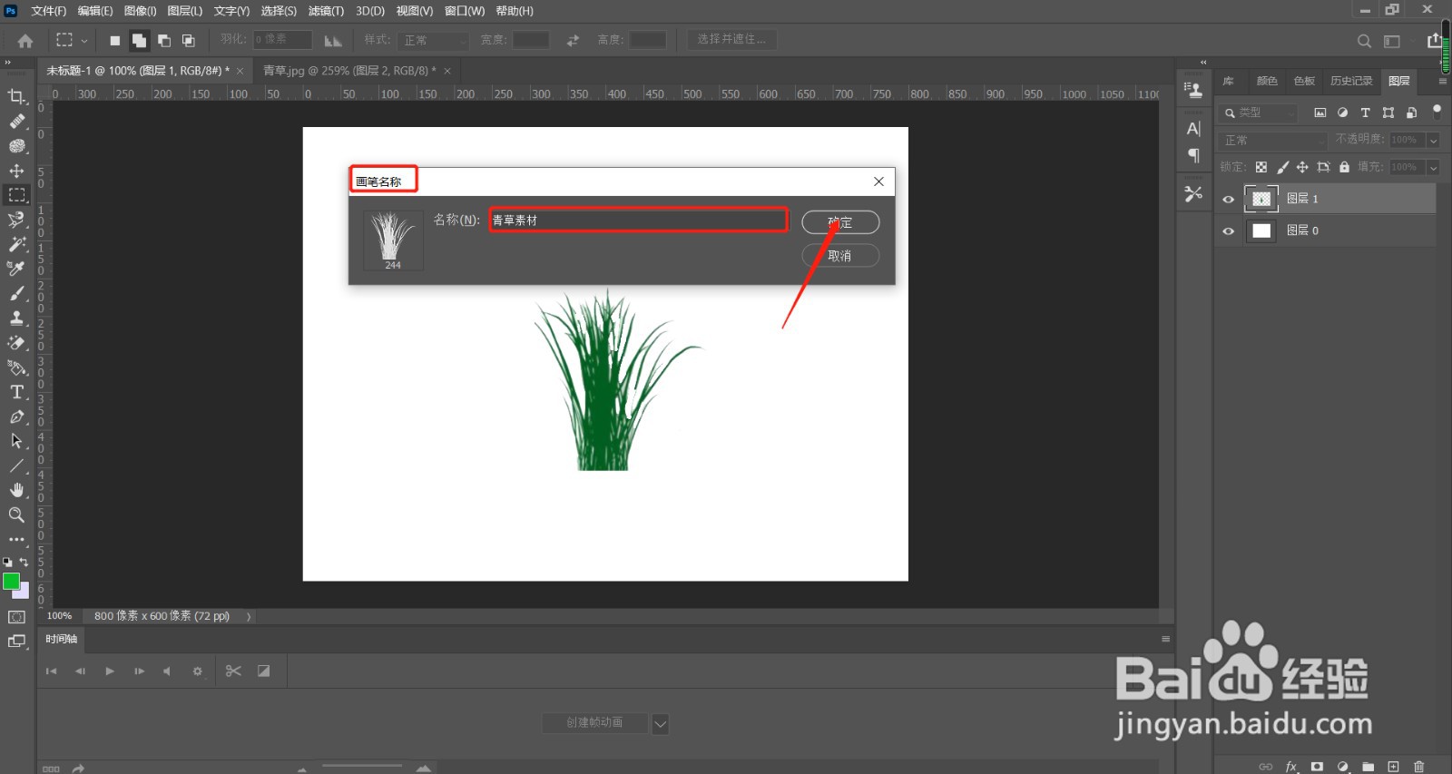Viewport: 1452px width, 774px height.
Task: Open blend mode 正常 dropdown in layers
Action: [x=1273, y=141]
